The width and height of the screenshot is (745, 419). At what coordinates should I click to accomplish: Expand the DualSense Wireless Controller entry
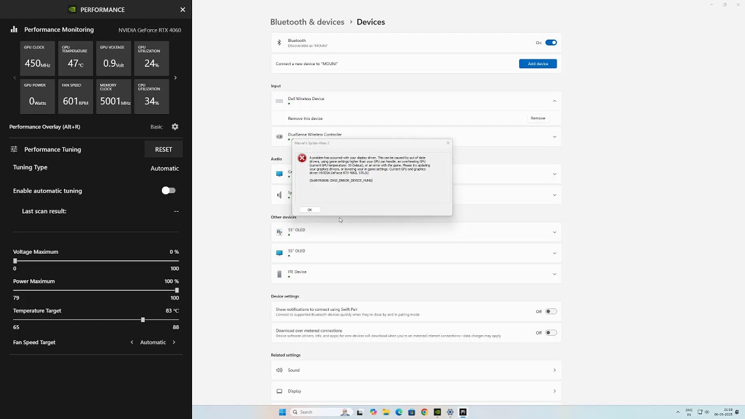click(554, 137)
